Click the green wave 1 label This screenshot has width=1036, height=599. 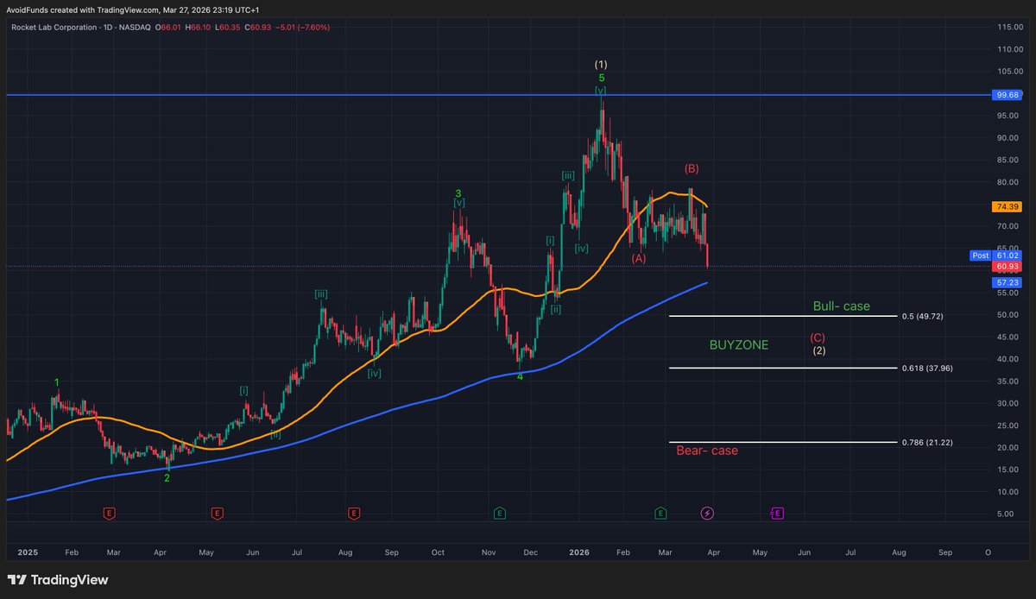(57, 381)
